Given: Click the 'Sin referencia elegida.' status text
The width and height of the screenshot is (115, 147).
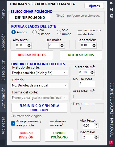Looking at the screenshot, I should click(27, 116).
